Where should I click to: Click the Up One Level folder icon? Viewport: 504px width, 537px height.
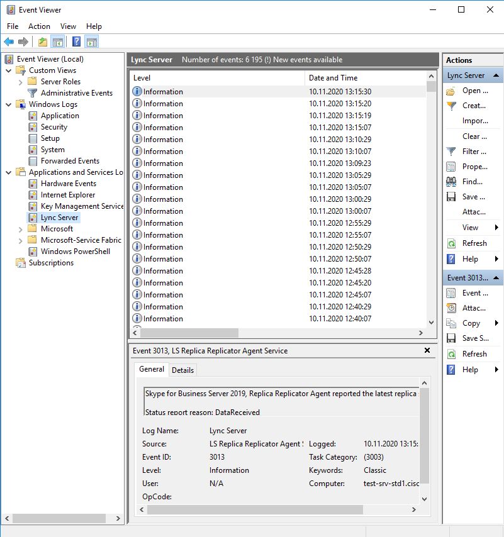(43, 42)
